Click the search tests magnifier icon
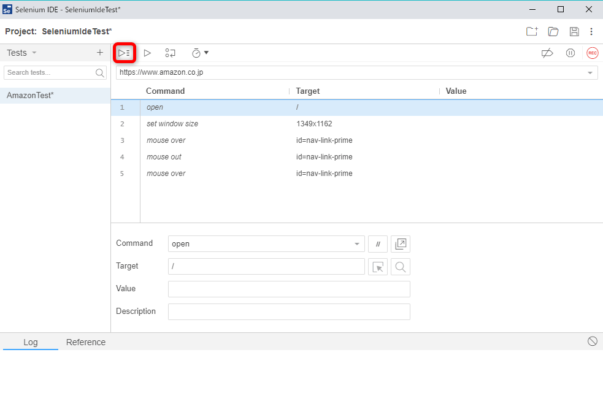The height and width of the screenshot is (420, 603). pos(100,72)
